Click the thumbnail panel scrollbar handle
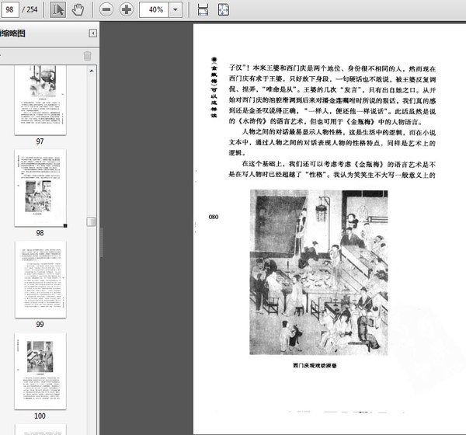 click(x=91, y=221)
